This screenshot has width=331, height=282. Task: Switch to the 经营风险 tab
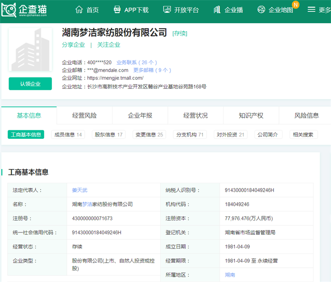tap(84, 115)
